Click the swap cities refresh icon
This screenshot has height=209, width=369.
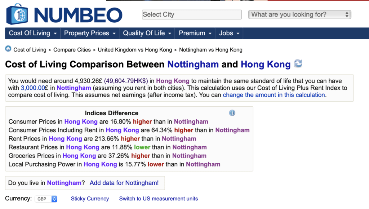[x=298, y=63]
